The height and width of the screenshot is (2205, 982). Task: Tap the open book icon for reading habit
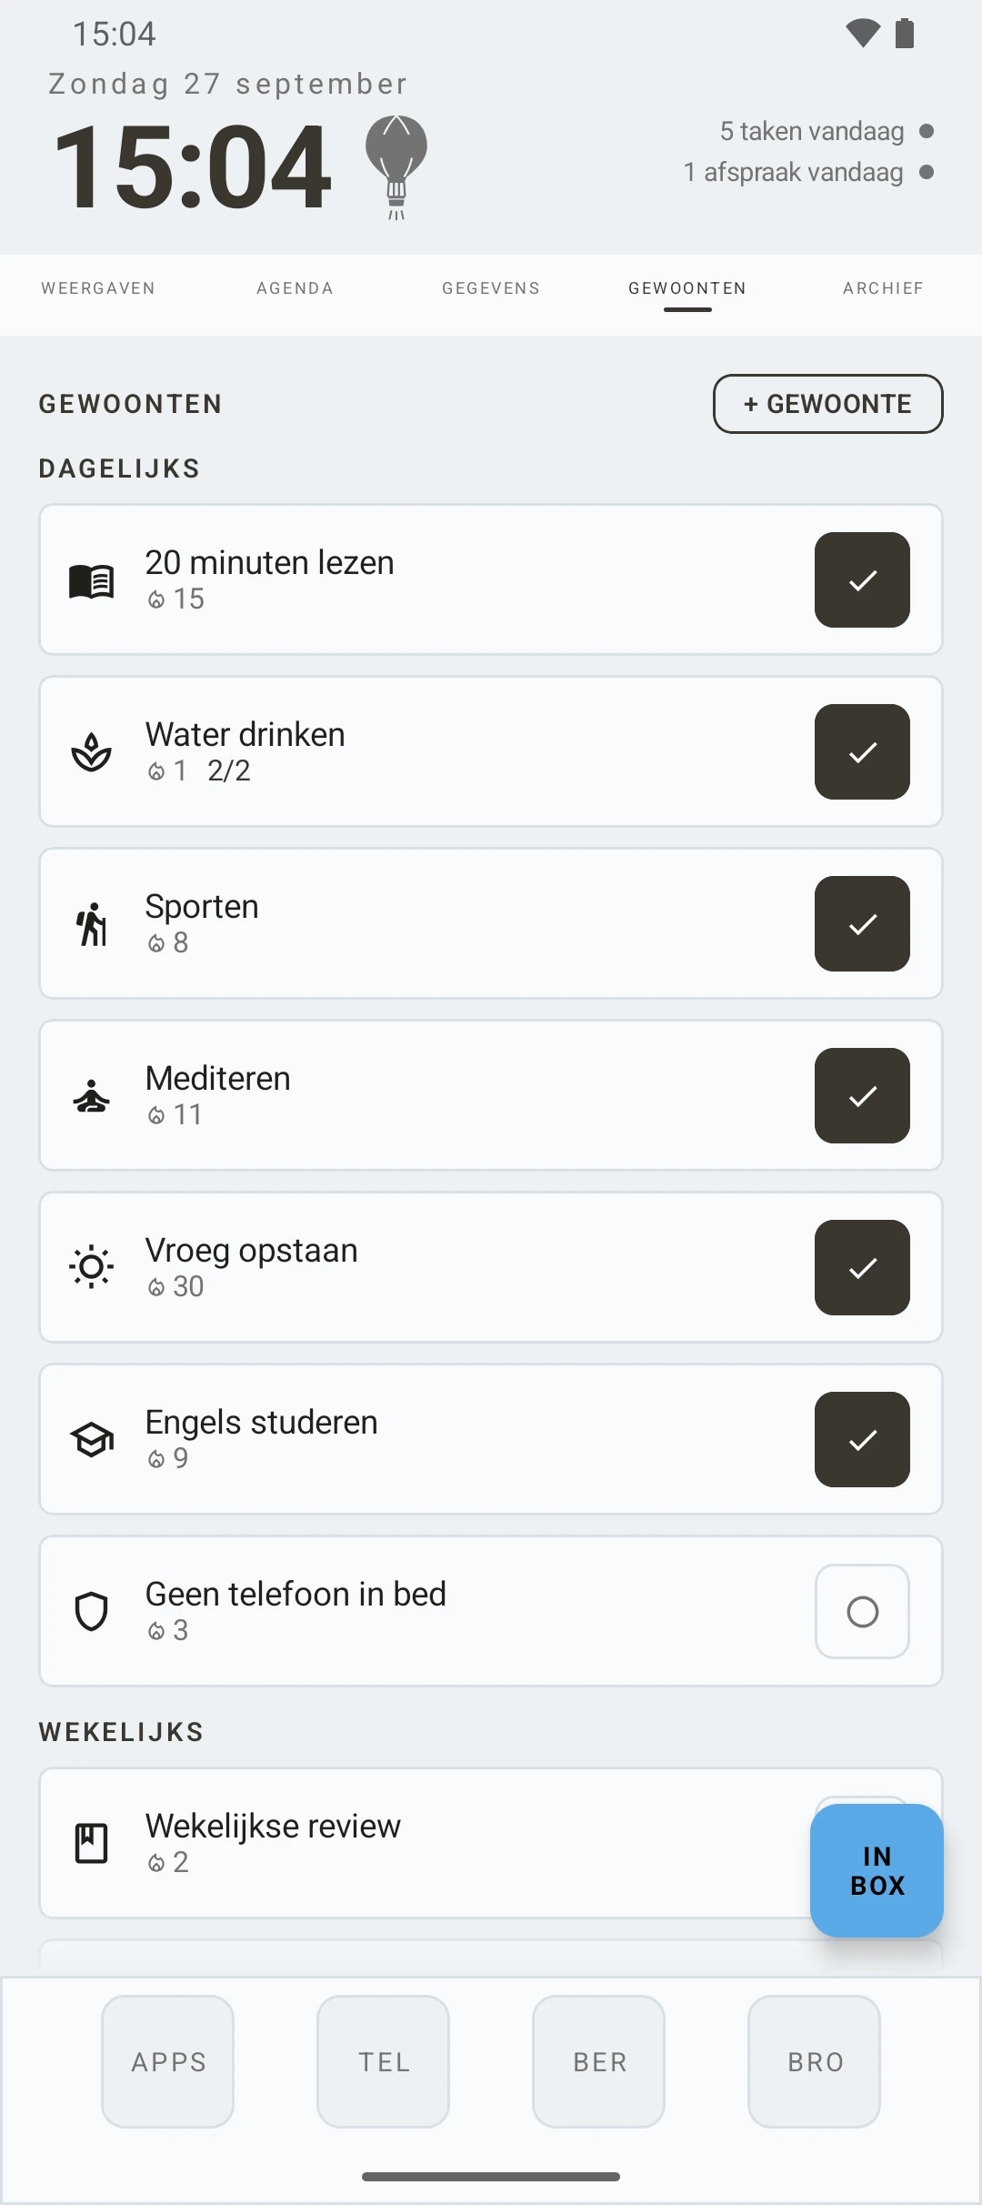(x=92, y=580)
